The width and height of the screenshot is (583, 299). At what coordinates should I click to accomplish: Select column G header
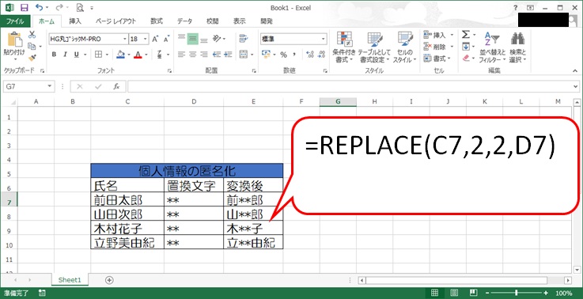pos(338,101)
